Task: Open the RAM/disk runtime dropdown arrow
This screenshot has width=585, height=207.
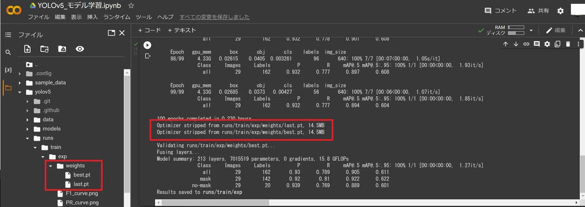Action: tap(531, 30)
